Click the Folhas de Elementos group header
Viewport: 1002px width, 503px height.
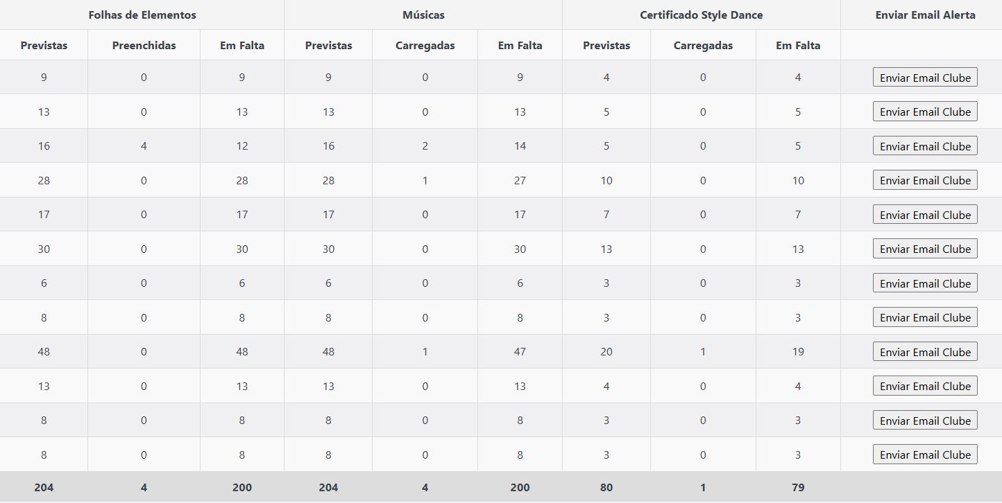[x=142, y=15]
